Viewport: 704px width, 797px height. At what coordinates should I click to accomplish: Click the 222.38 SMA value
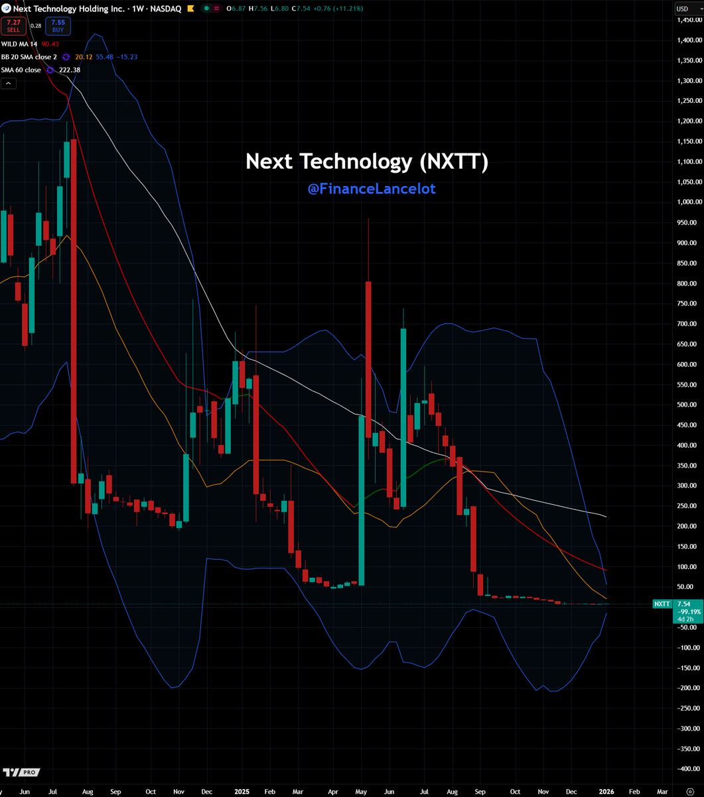(69, 70)
